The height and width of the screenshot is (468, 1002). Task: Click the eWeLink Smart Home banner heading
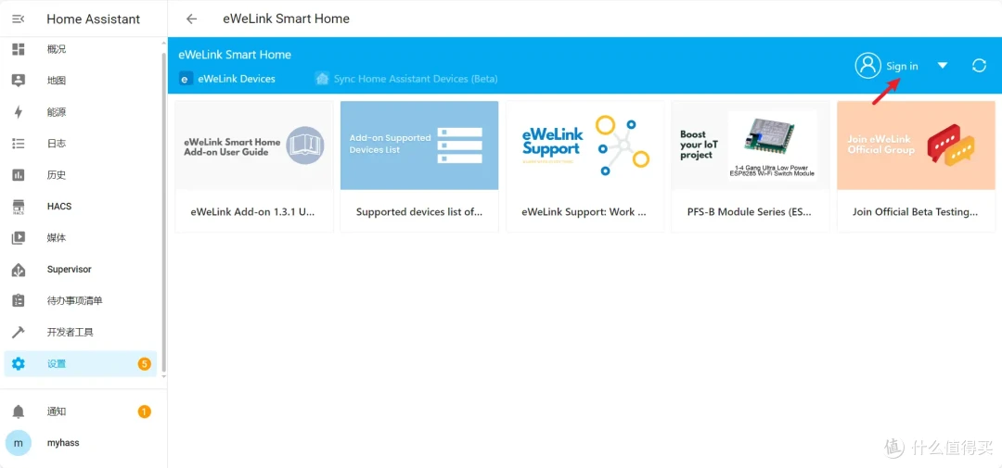[235, 55]
